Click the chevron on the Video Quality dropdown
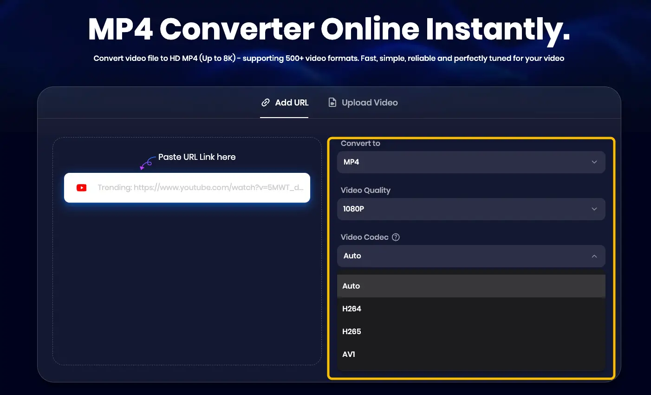651x395 pixels. [594, 209]
